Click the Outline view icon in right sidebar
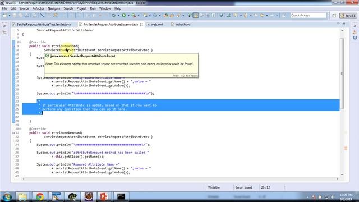359x202 pixels. [x=355, y=32]
